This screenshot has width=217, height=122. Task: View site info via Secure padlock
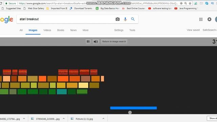(11, 3)
